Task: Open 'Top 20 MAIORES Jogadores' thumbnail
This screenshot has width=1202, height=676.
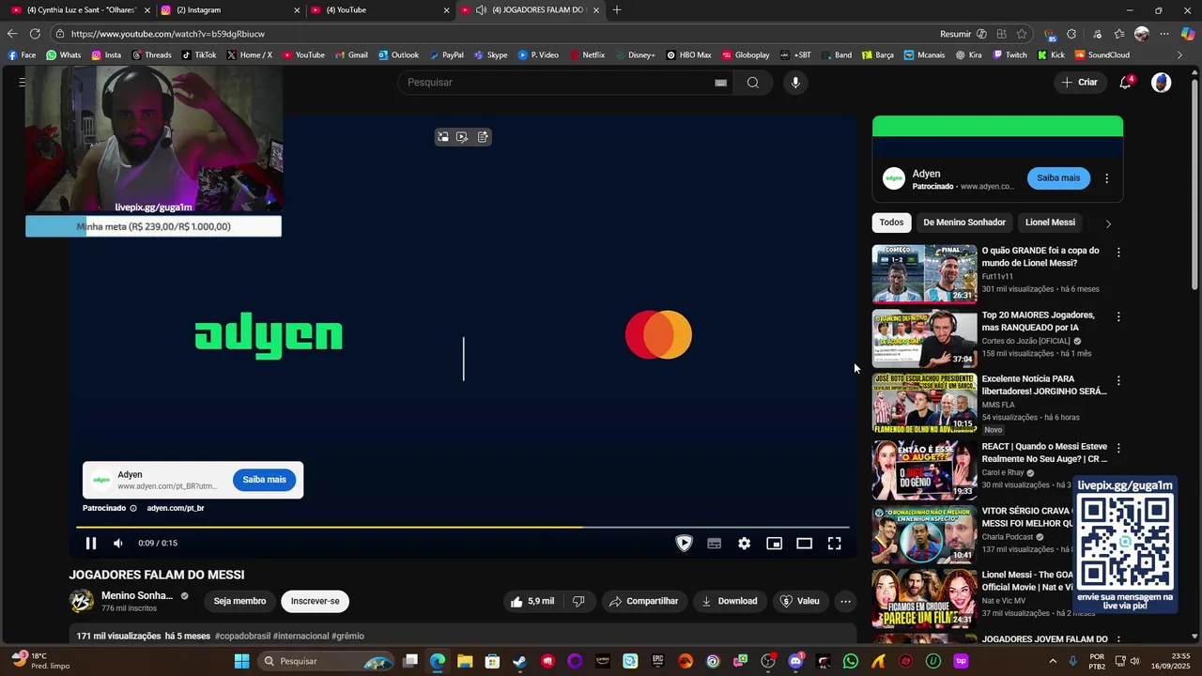Action: (925, 338)
